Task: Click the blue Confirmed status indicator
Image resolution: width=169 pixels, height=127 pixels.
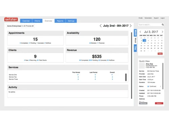Action: (148, 86)
